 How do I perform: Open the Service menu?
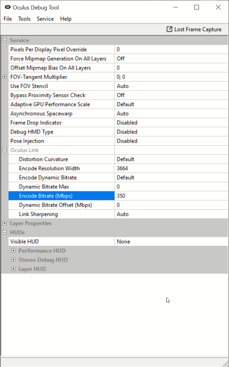point(45,19)
